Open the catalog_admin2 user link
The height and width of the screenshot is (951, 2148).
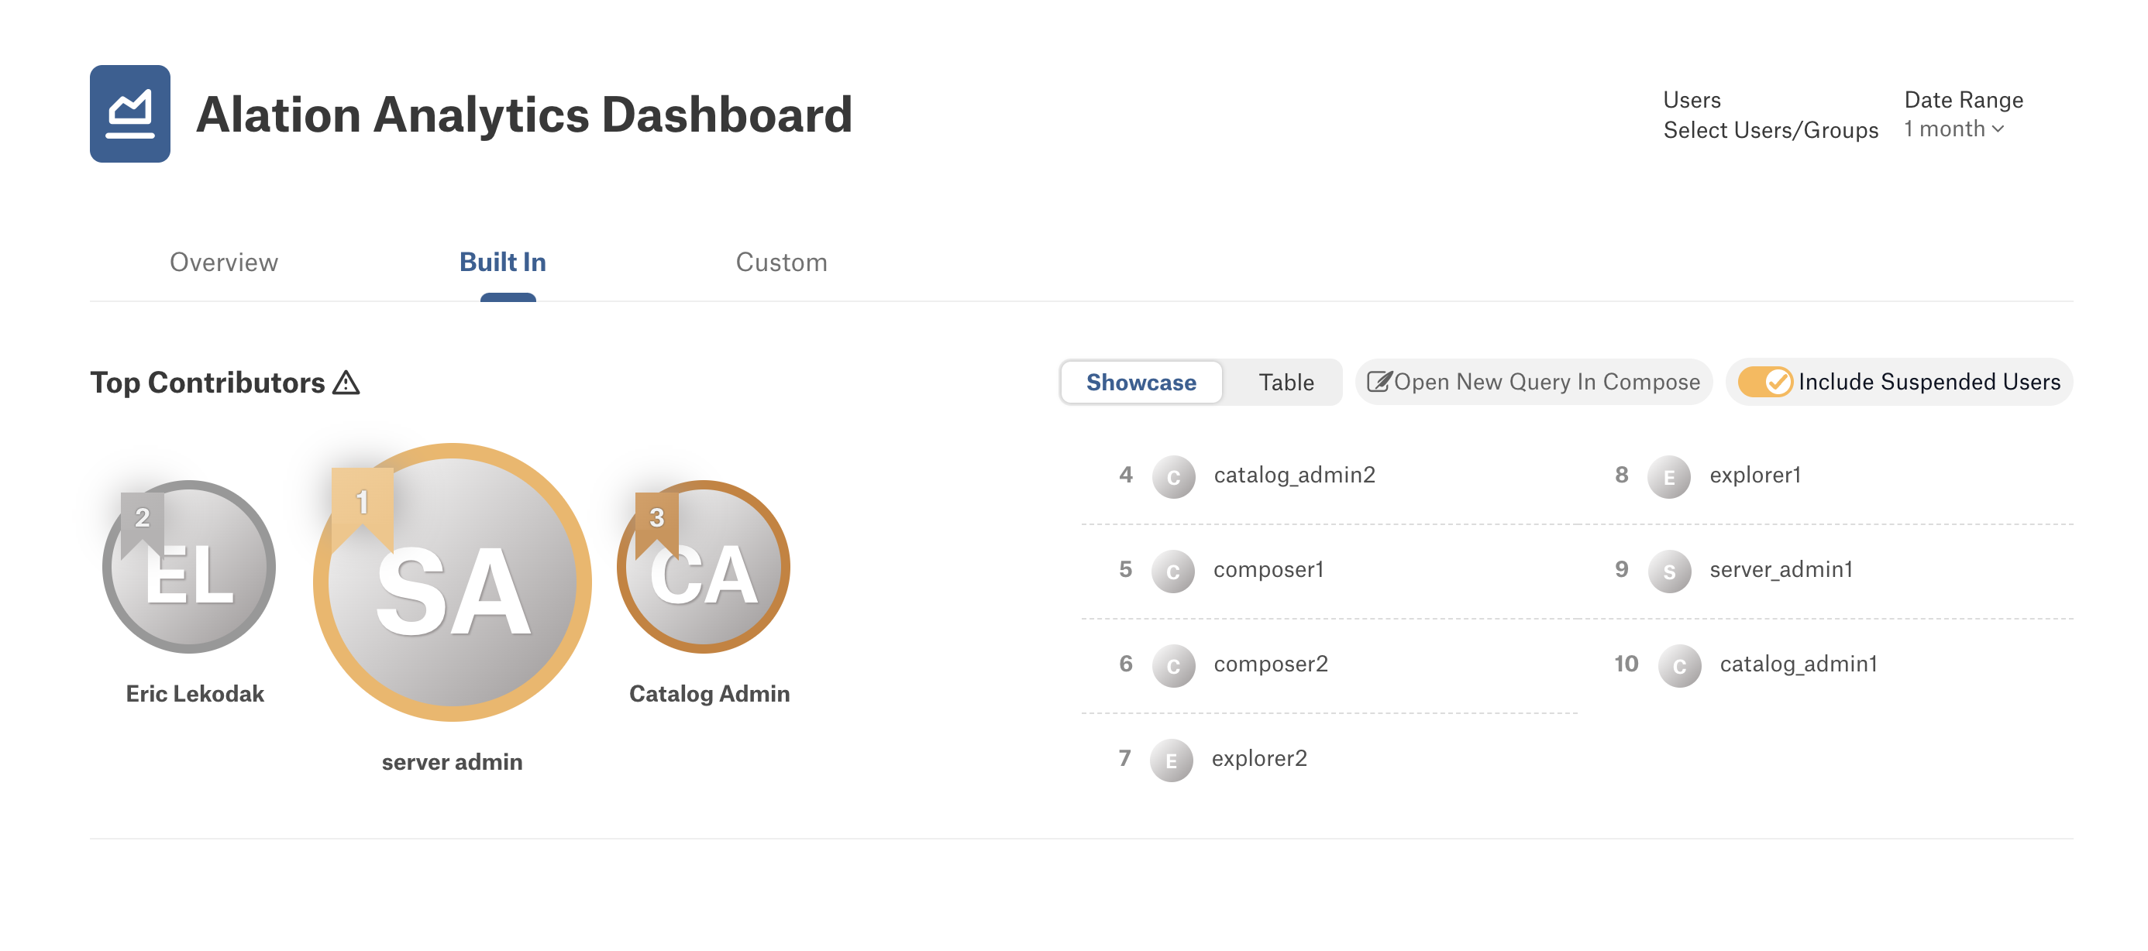(1294, 475)
